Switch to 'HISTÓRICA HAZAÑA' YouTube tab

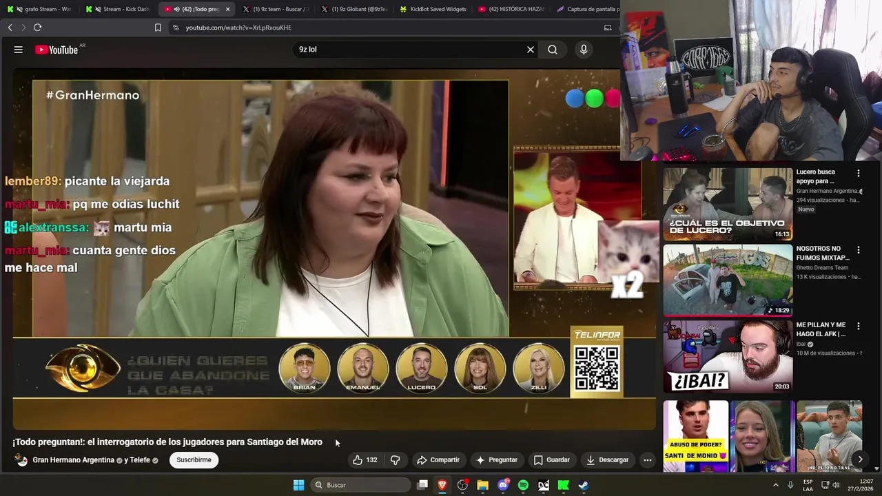(x=511, y=9)
